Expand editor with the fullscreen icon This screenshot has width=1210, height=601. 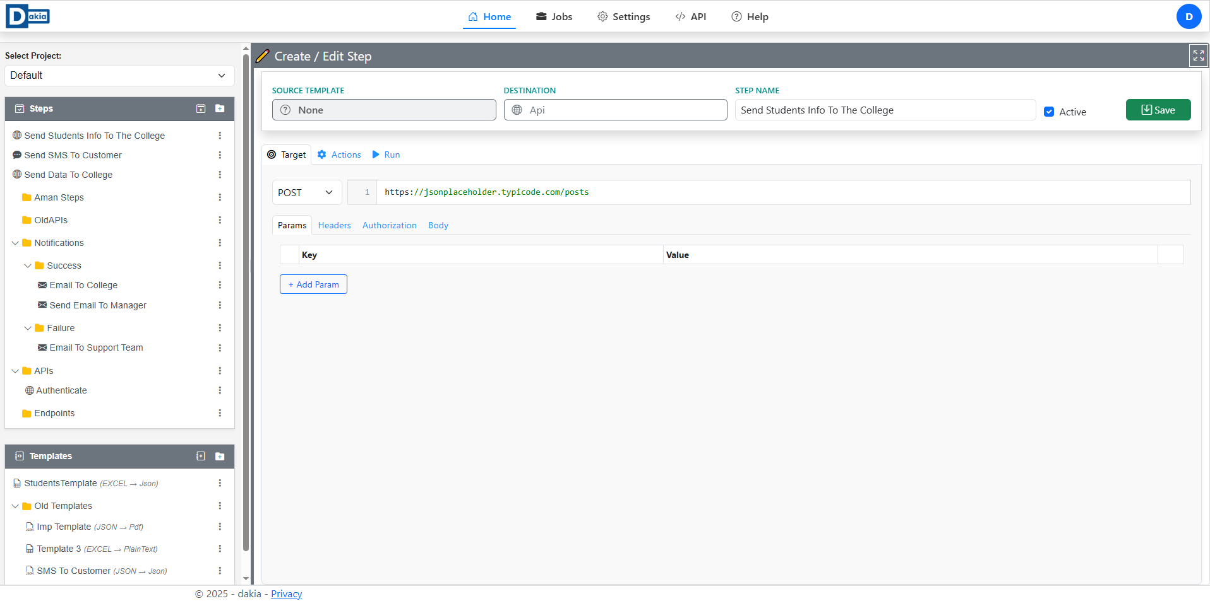(1198, 55)
